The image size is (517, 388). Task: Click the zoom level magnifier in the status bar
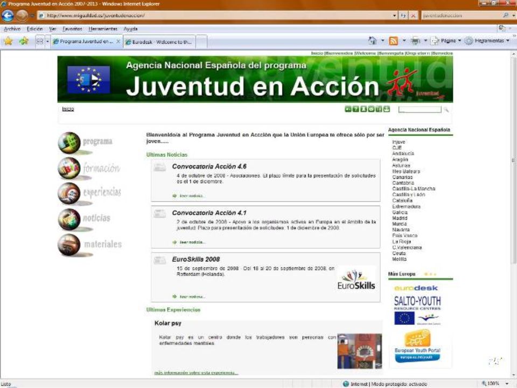[x=484, y=383]
